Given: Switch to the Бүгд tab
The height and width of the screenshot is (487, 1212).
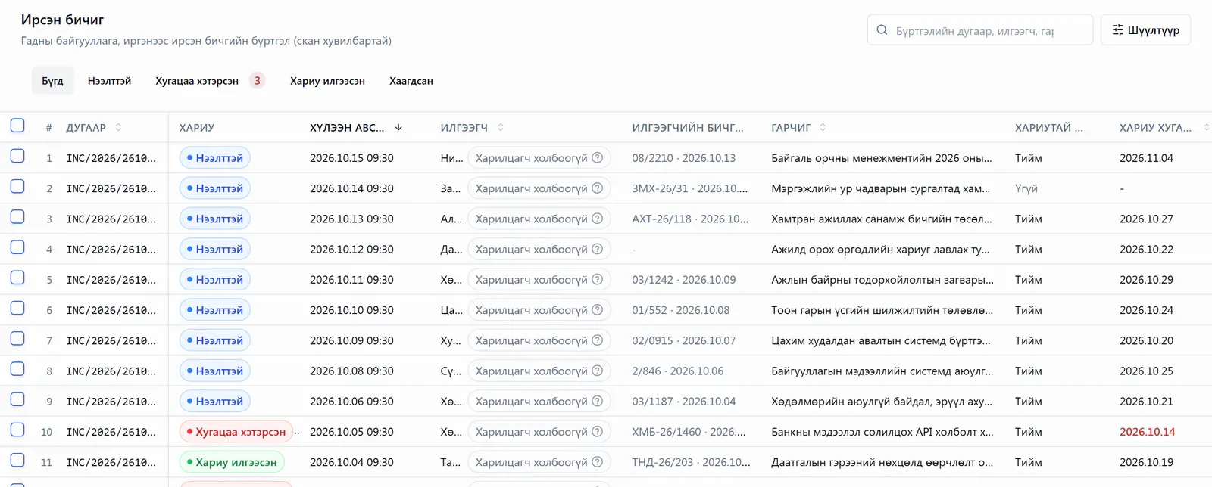Looking at the screenshot, I should [53, 81].
